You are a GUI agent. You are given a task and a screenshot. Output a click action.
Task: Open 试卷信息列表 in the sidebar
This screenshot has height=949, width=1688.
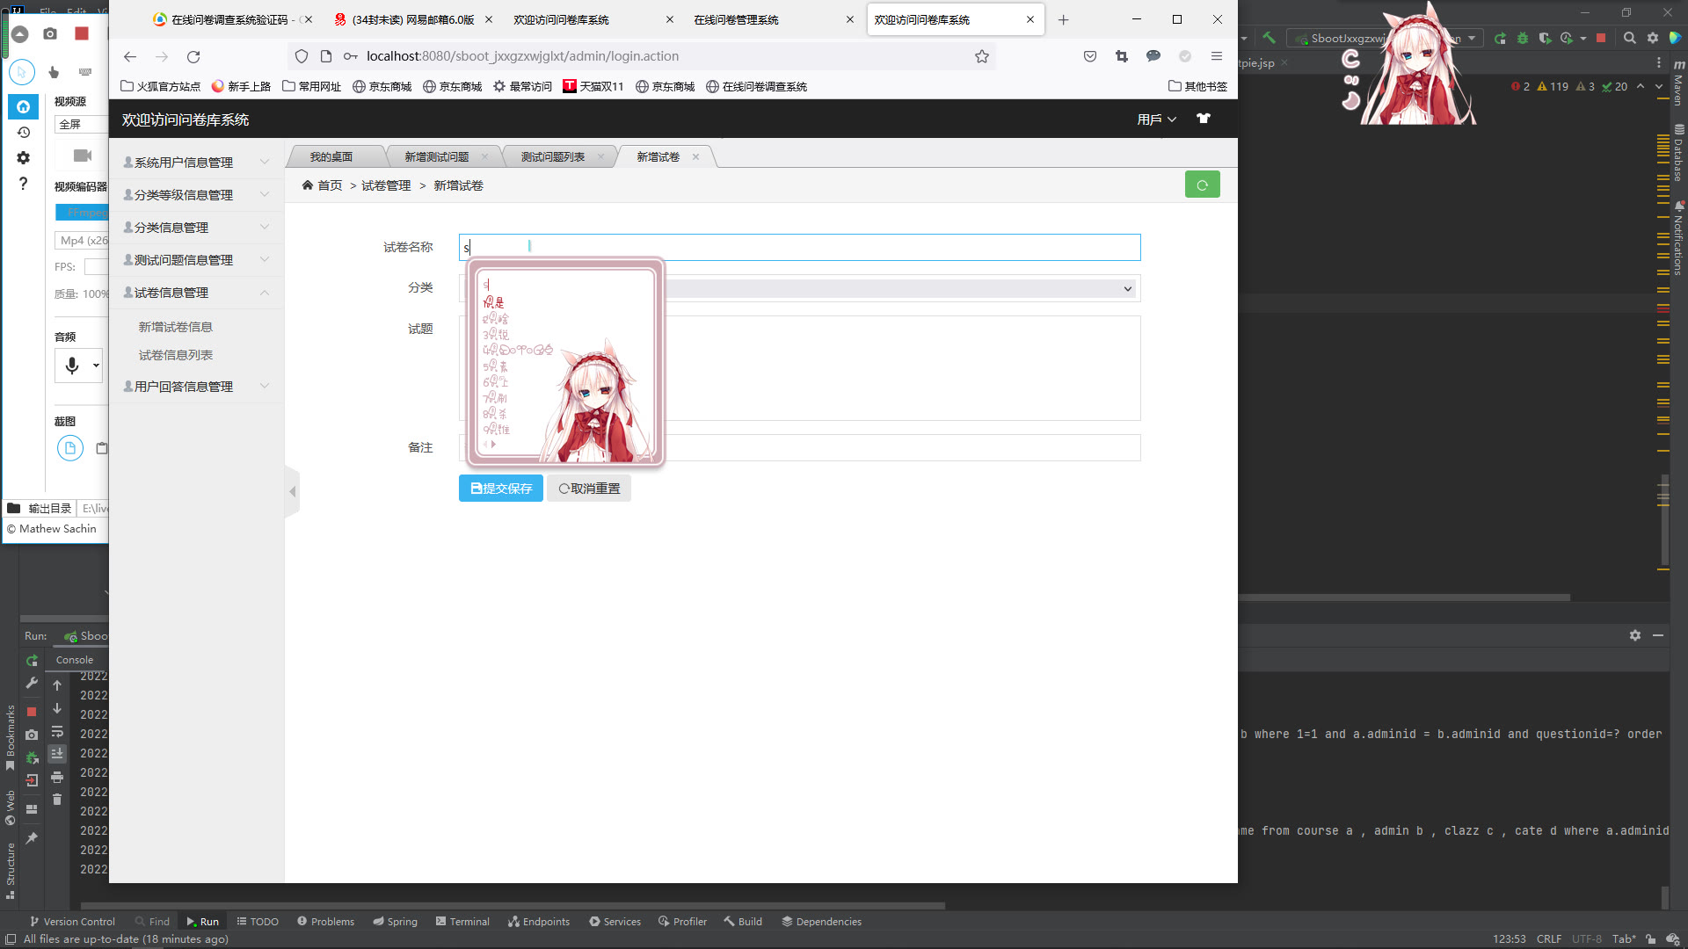(x=176, y=355)
